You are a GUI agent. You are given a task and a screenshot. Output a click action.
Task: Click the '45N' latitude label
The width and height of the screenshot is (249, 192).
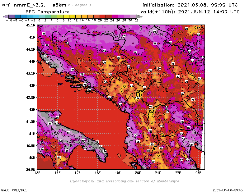pos(32,37)
